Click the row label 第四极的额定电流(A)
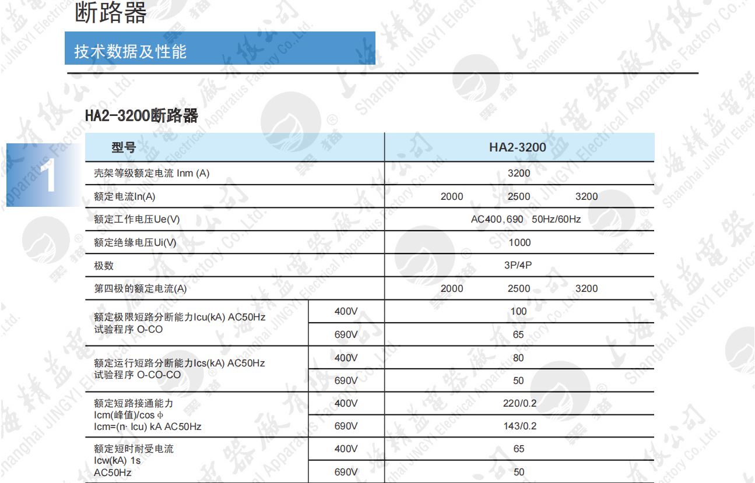755x483 pixels. 141,288
